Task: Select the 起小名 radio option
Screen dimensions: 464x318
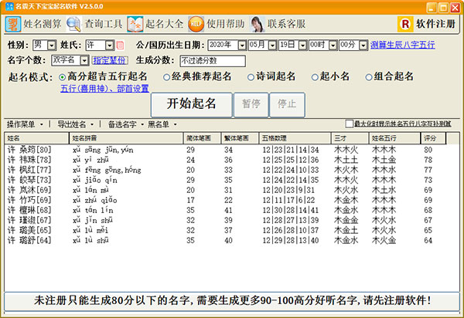Action: point(314,77)
